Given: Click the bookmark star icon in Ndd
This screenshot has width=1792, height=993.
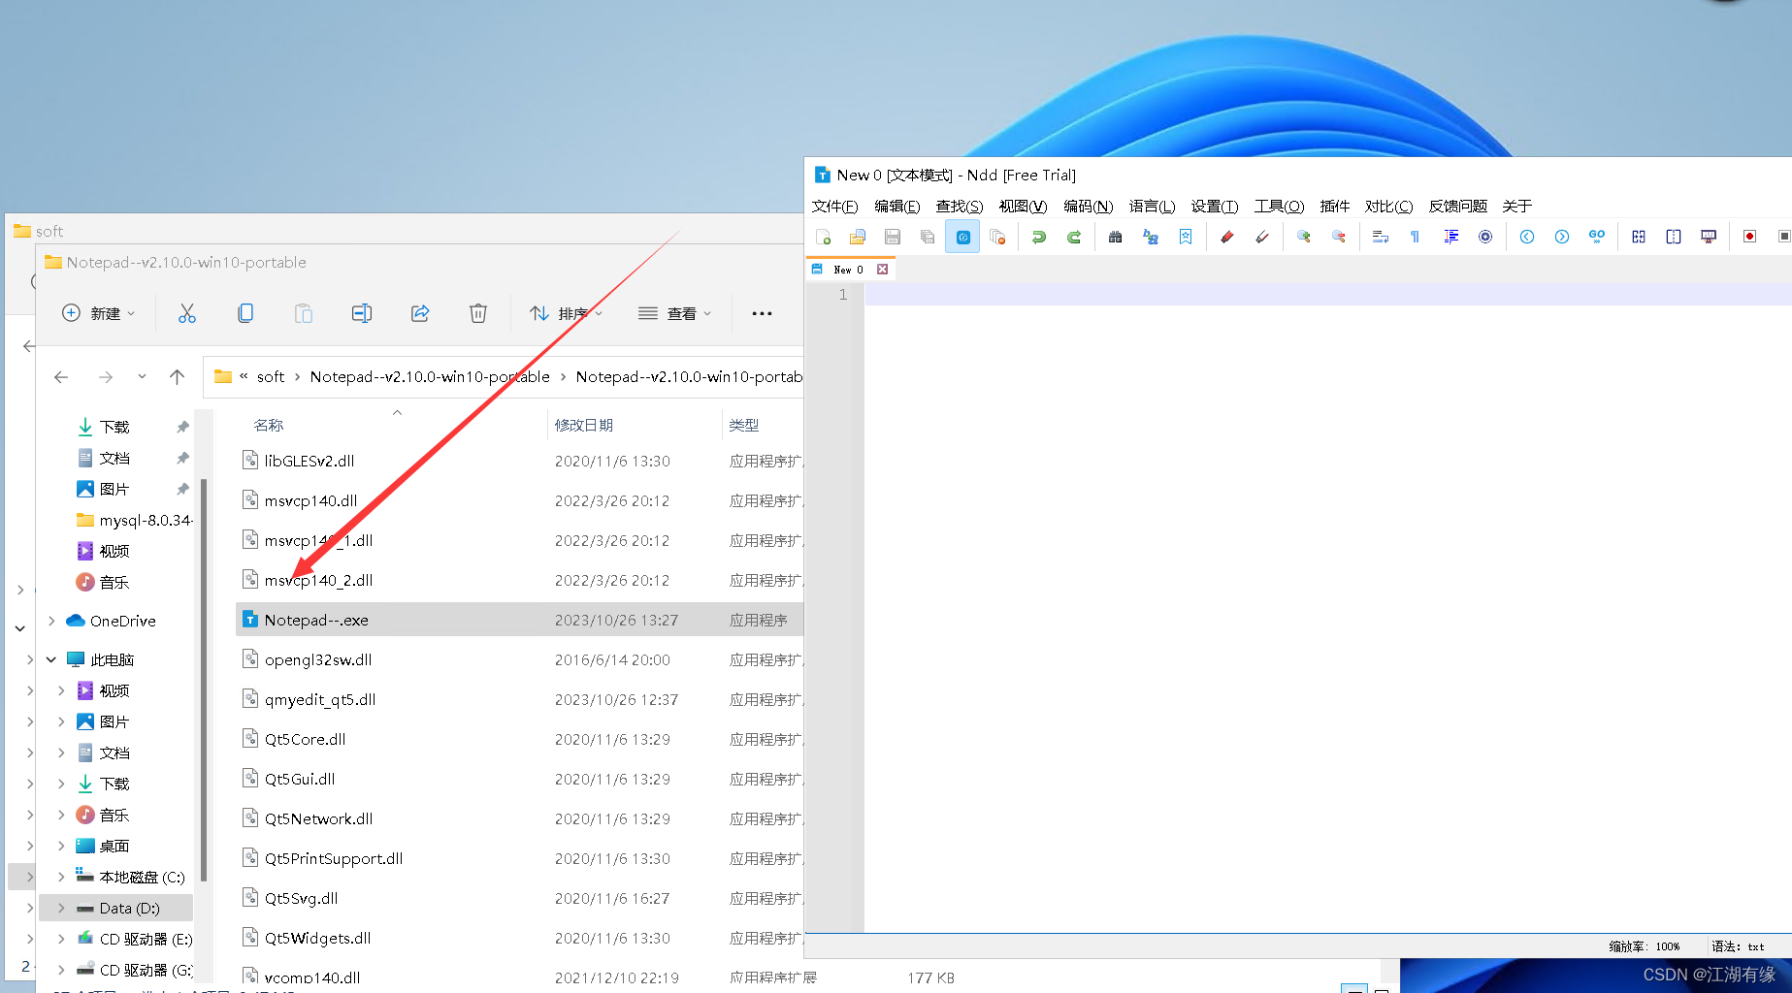Looking at the screenshot, I should (1186, 237).
